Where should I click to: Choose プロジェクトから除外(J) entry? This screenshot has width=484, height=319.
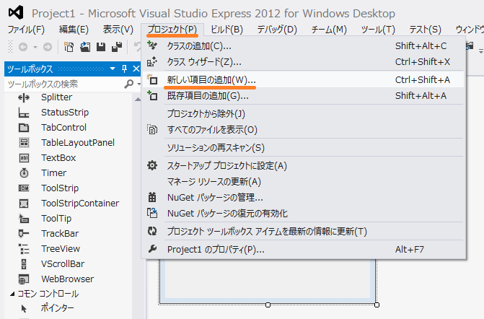point(303,114)
